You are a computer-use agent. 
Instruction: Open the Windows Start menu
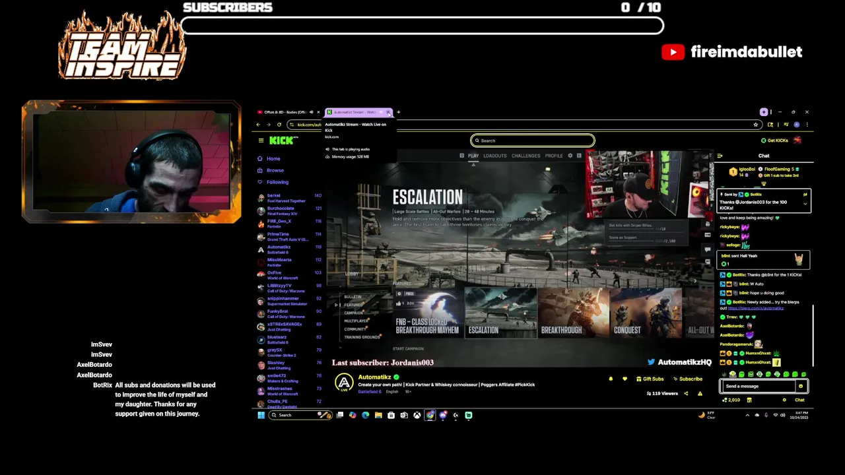[261, 415]
